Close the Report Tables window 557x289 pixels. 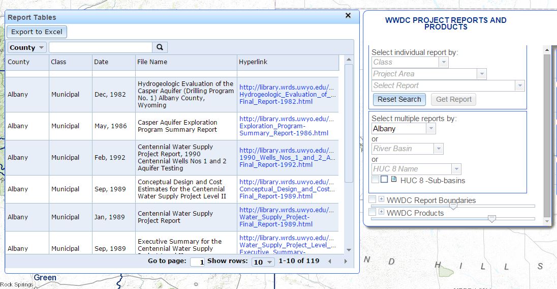348,16
